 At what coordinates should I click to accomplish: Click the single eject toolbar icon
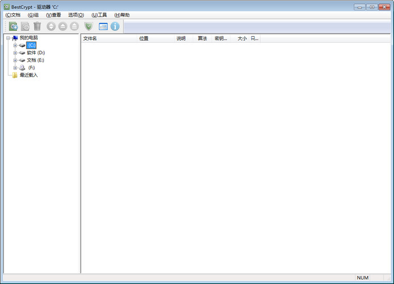coord(63,26)
